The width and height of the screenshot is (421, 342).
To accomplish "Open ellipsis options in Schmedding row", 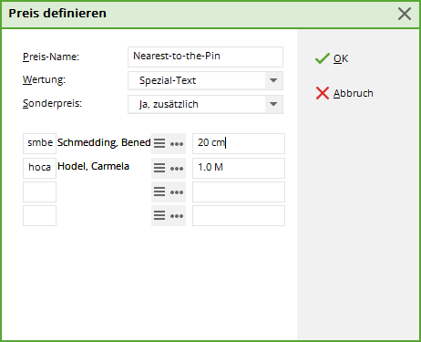I will (177, 144).
